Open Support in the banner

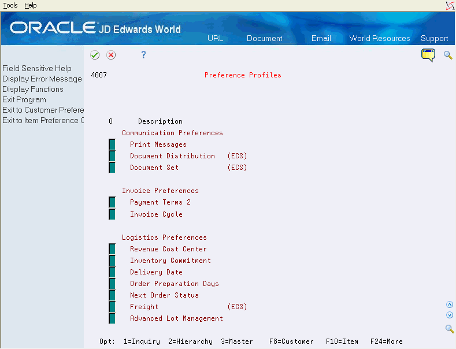434,38
